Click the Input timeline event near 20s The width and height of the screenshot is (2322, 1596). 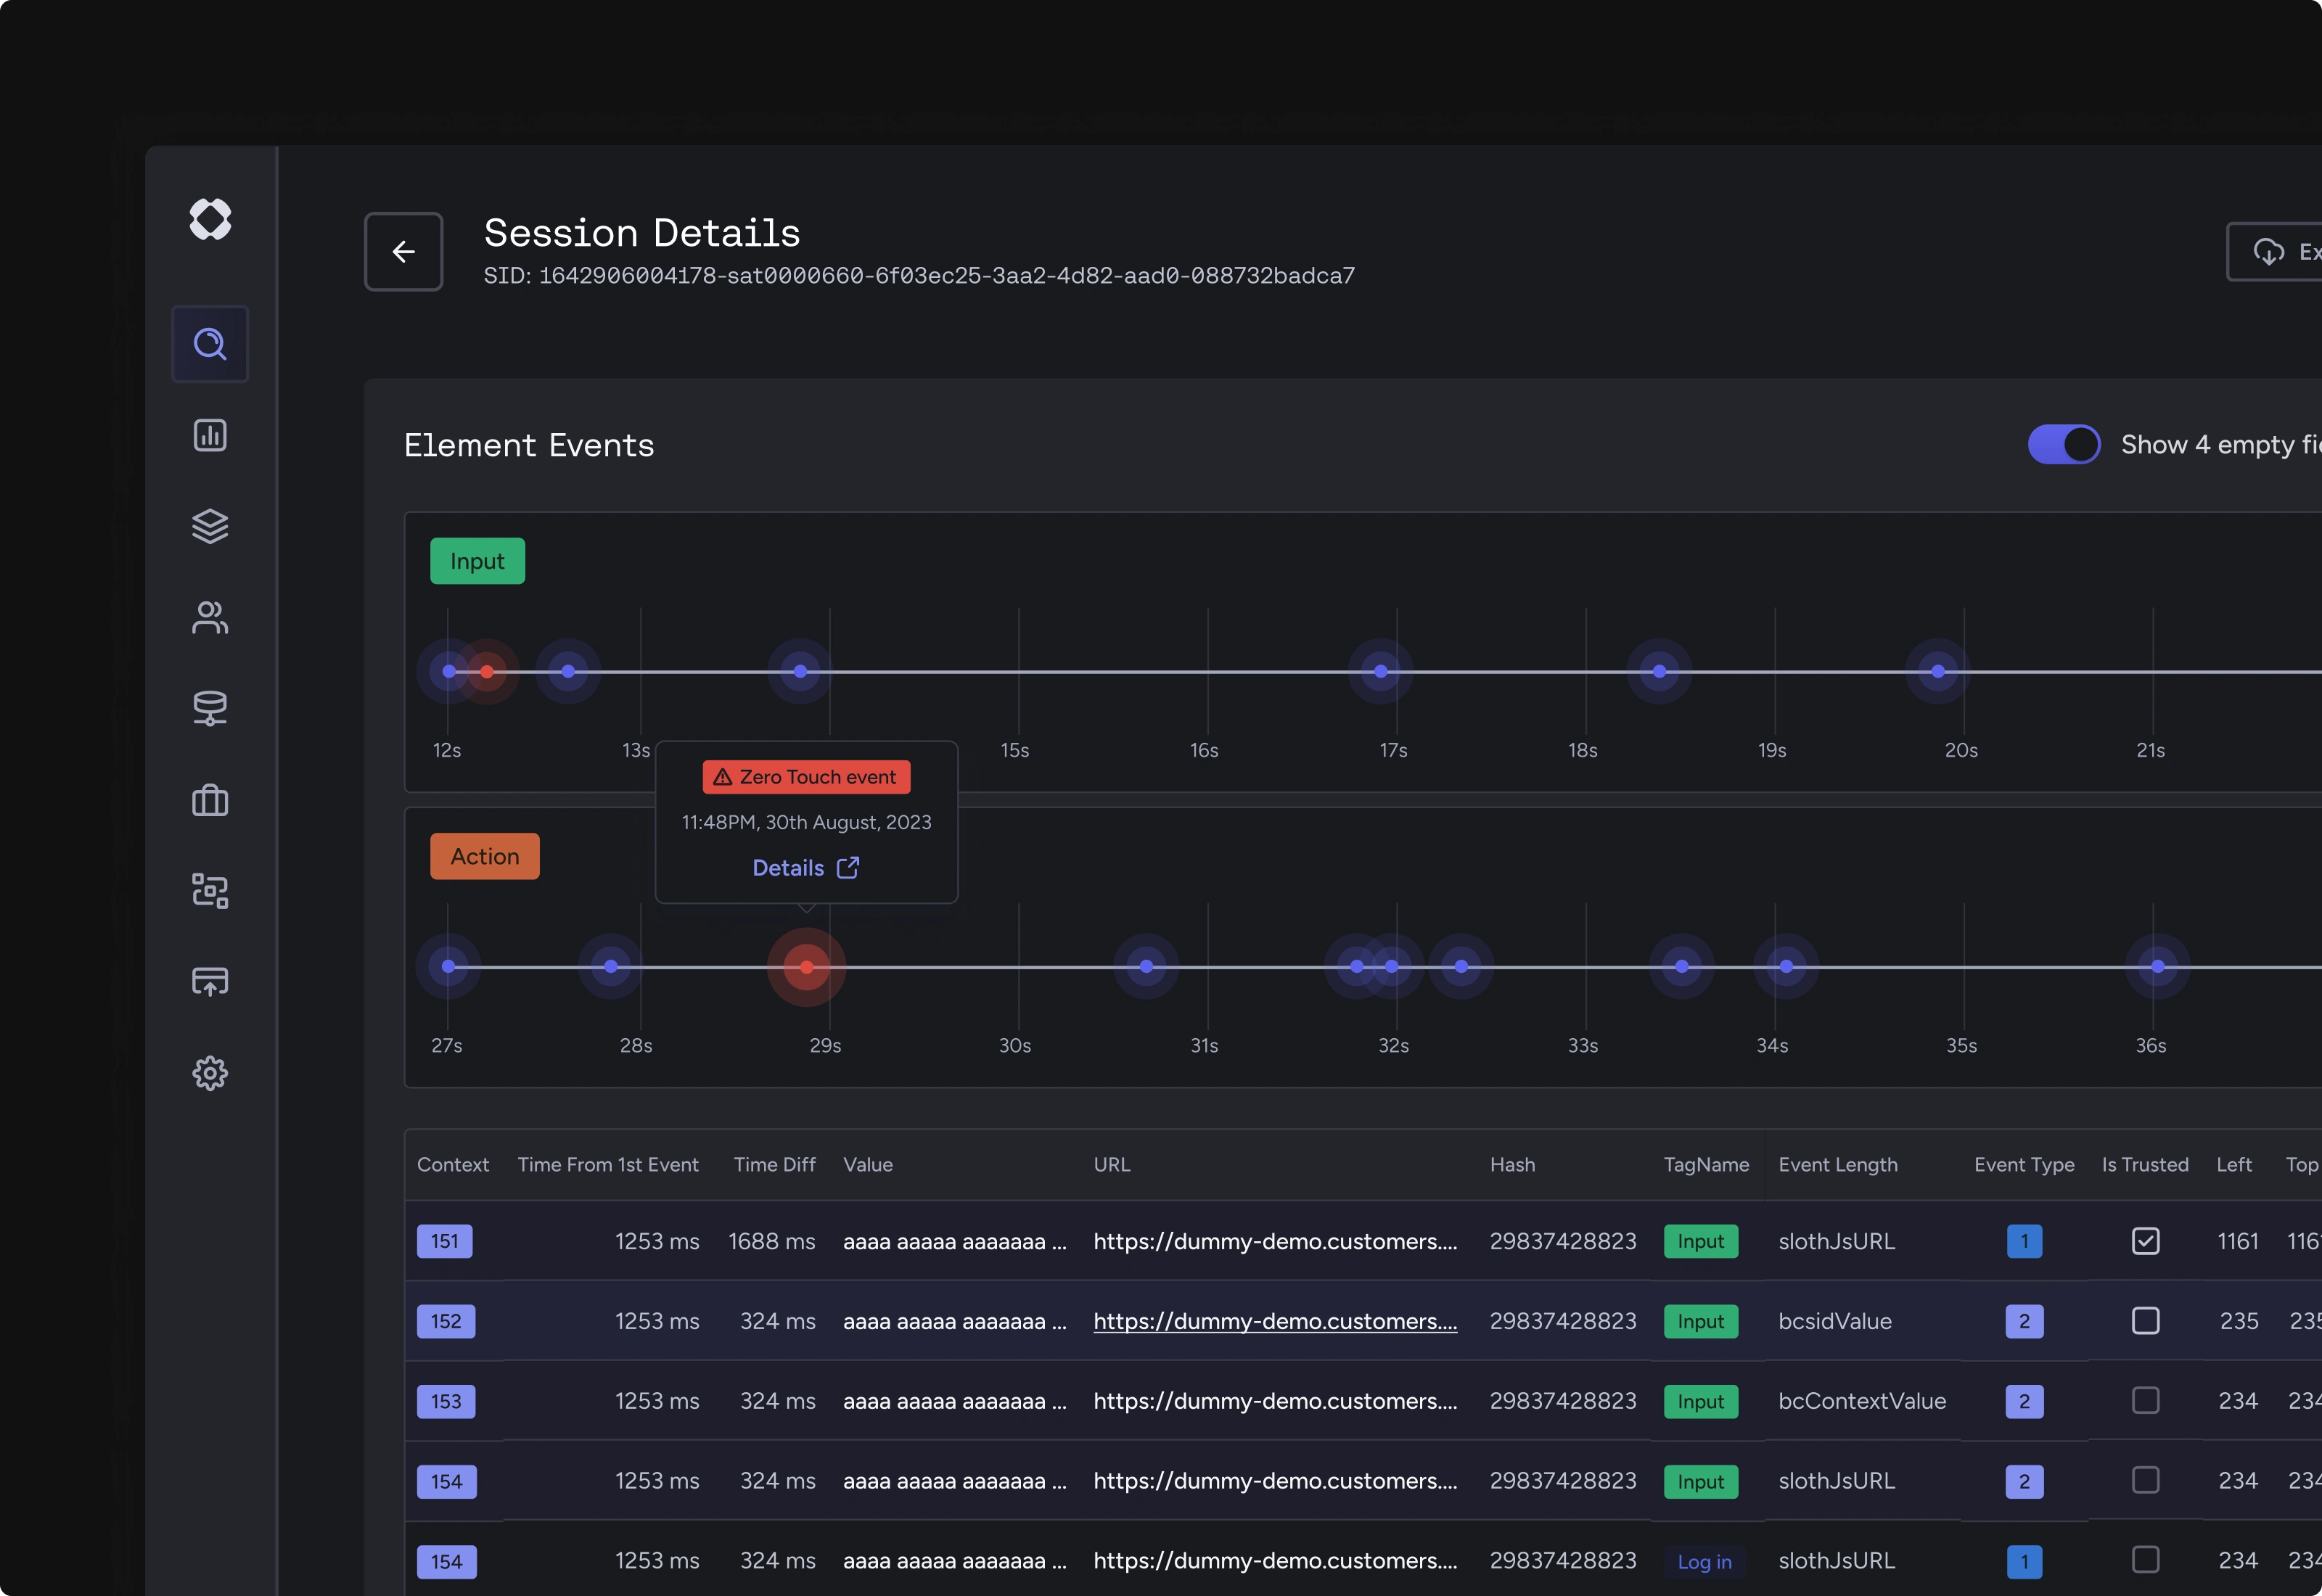1938,671
